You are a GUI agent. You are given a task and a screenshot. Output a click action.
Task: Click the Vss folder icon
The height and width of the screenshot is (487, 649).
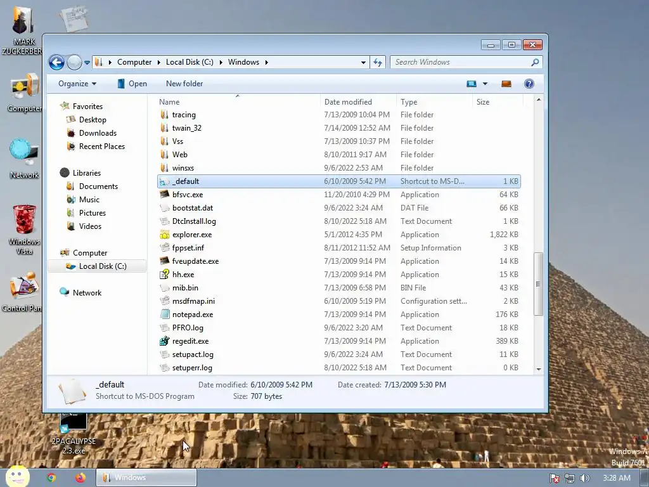(x=164, y=141)
